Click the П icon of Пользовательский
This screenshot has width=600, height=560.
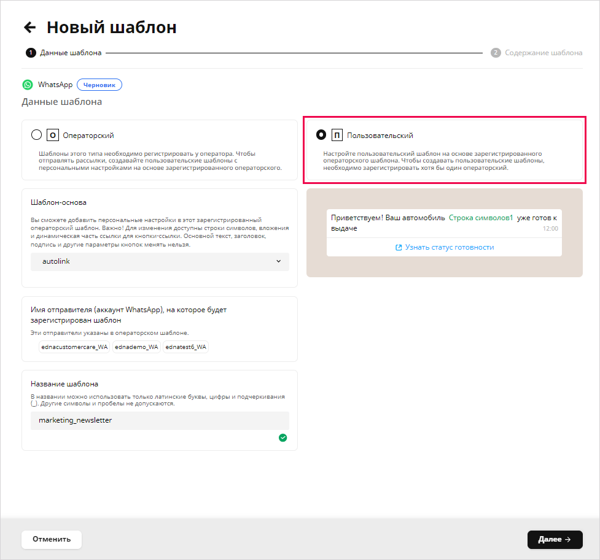click(x=337, y=136)
